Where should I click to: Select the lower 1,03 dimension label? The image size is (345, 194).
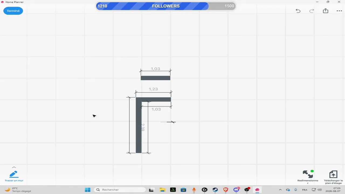pyautogui.click(x=156, y=109)
